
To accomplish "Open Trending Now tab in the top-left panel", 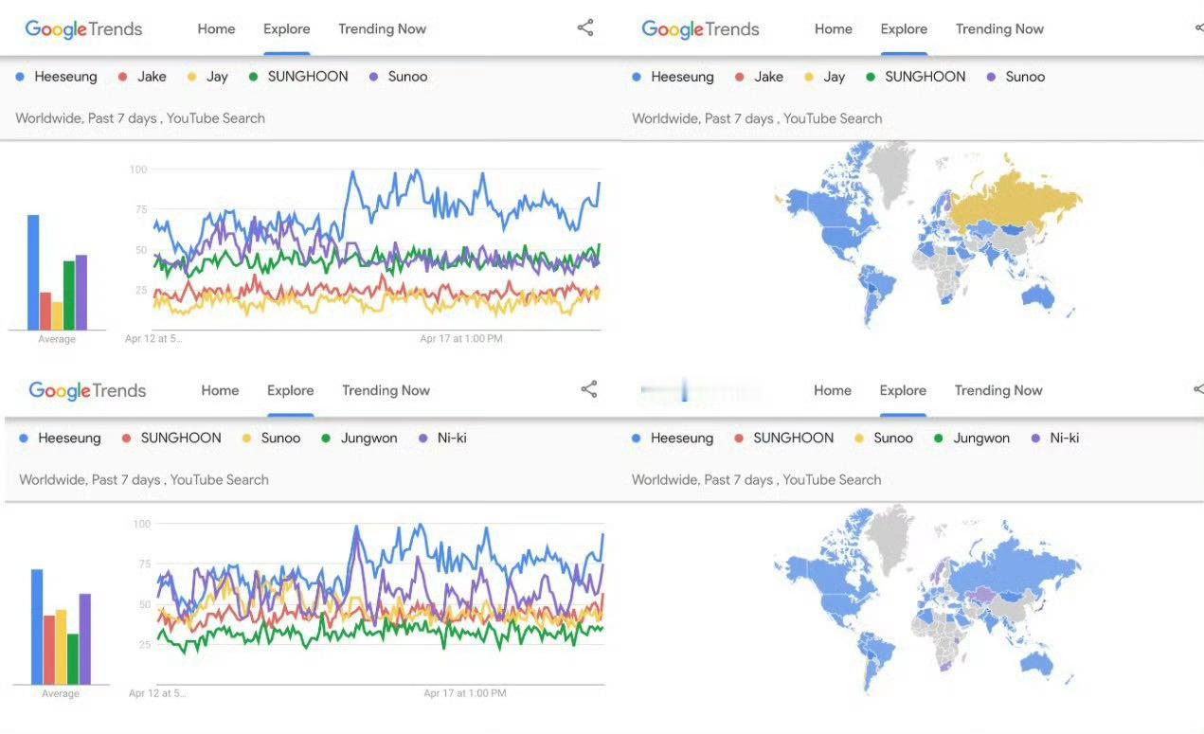I will pyautogui.click(x=382, y=29).
